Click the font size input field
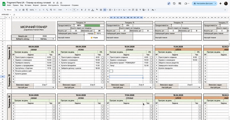230x120 pixels. (74, 10)
